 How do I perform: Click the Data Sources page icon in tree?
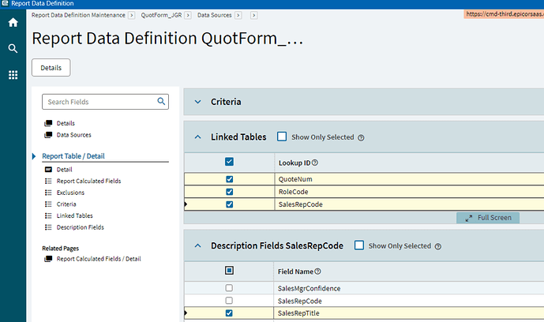coord(48,135)
